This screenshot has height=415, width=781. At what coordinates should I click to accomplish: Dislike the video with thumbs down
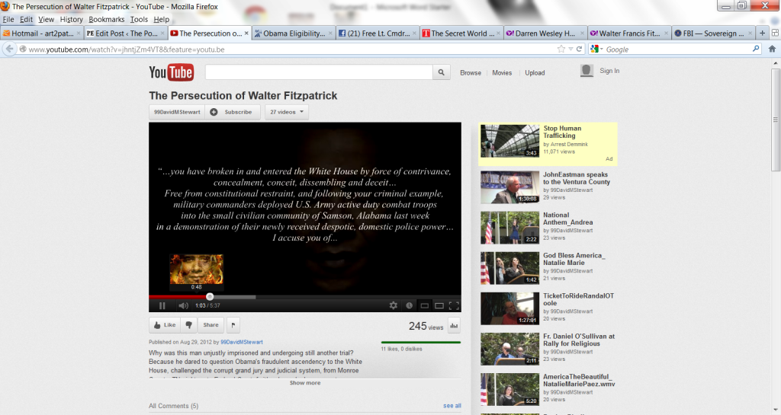(189, 324)
